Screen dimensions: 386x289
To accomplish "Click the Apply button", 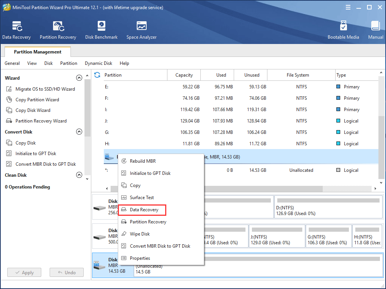I will pos(24,272).
